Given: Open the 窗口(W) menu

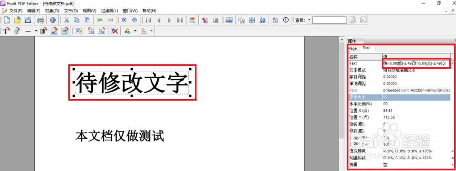Looking at the screenshot, I should click(x=130, y=11).
